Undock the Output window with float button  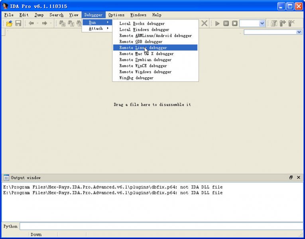(x=291, y=177)
